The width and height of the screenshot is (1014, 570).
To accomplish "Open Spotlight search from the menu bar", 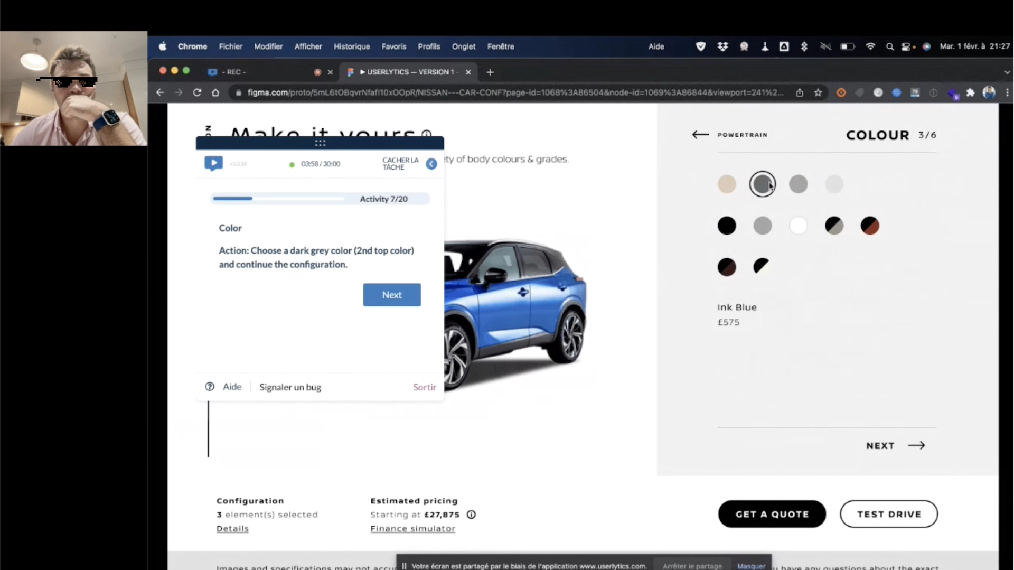I will pos(890,46).
